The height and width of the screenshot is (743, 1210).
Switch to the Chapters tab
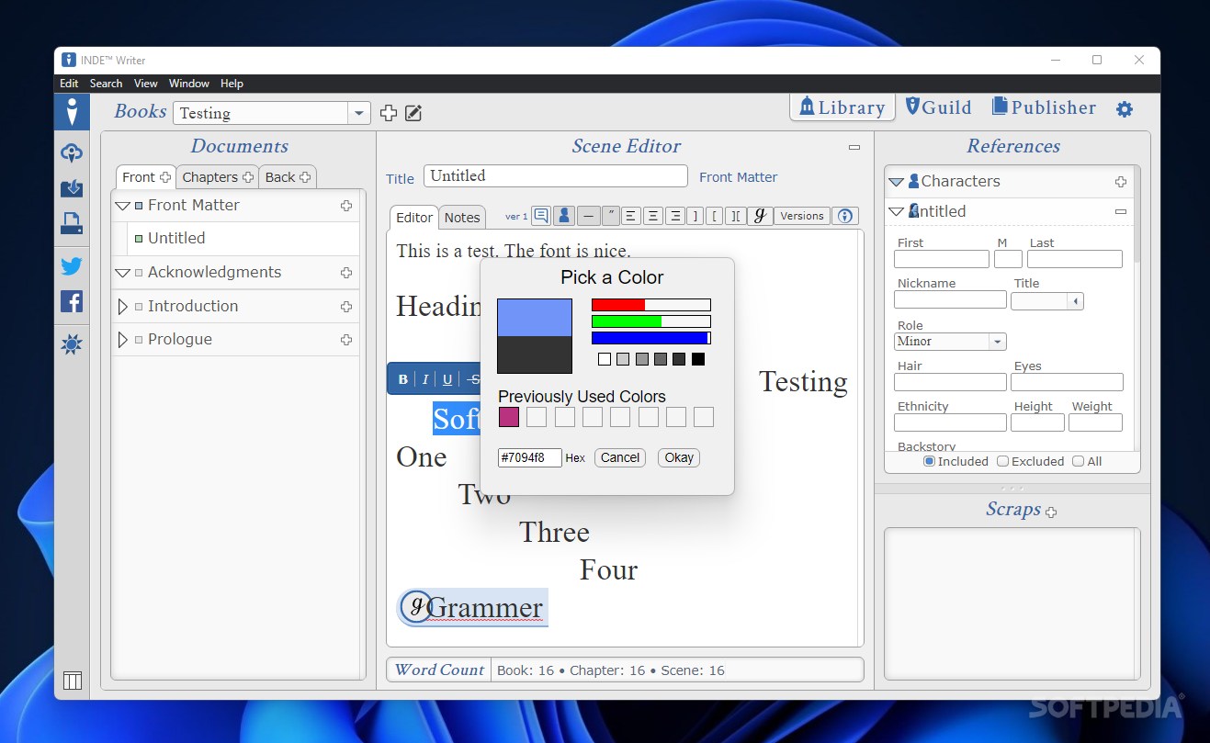click(217, 177)
